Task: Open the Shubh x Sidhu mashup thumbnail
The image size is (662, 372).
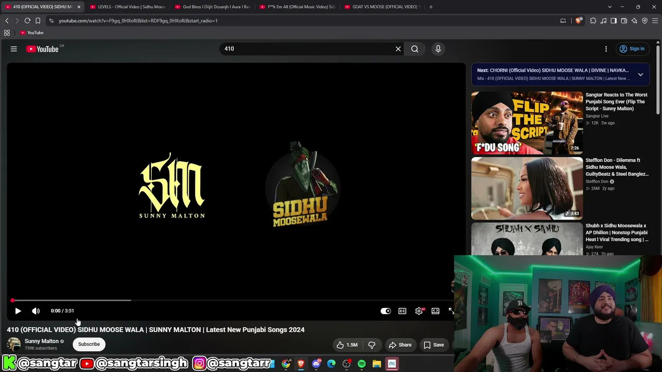Action: point(527,239)
